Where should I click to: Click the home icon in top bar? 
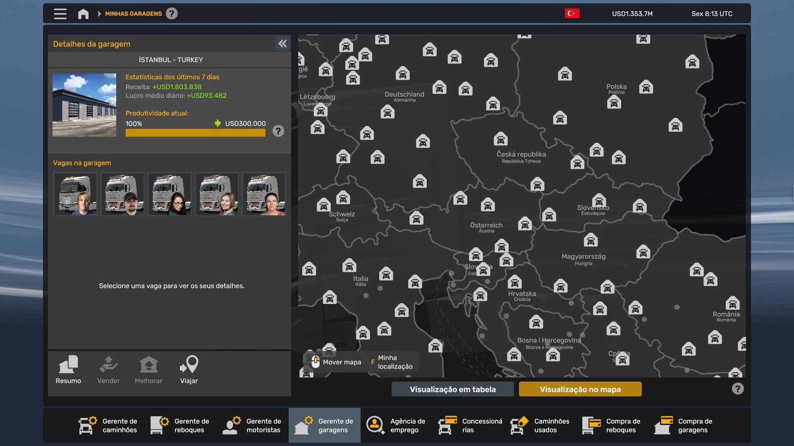[83, 14]
